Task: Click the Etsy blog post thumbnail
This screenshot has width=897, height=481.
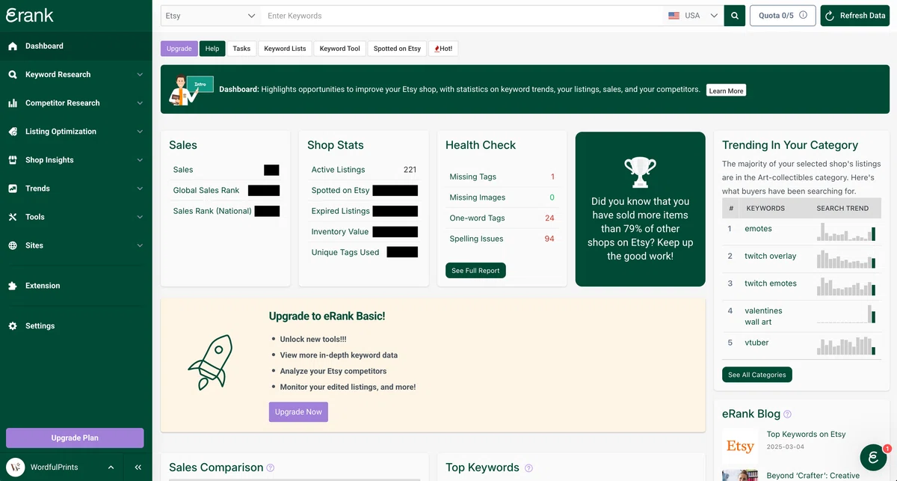Action: tap(740, 446)
